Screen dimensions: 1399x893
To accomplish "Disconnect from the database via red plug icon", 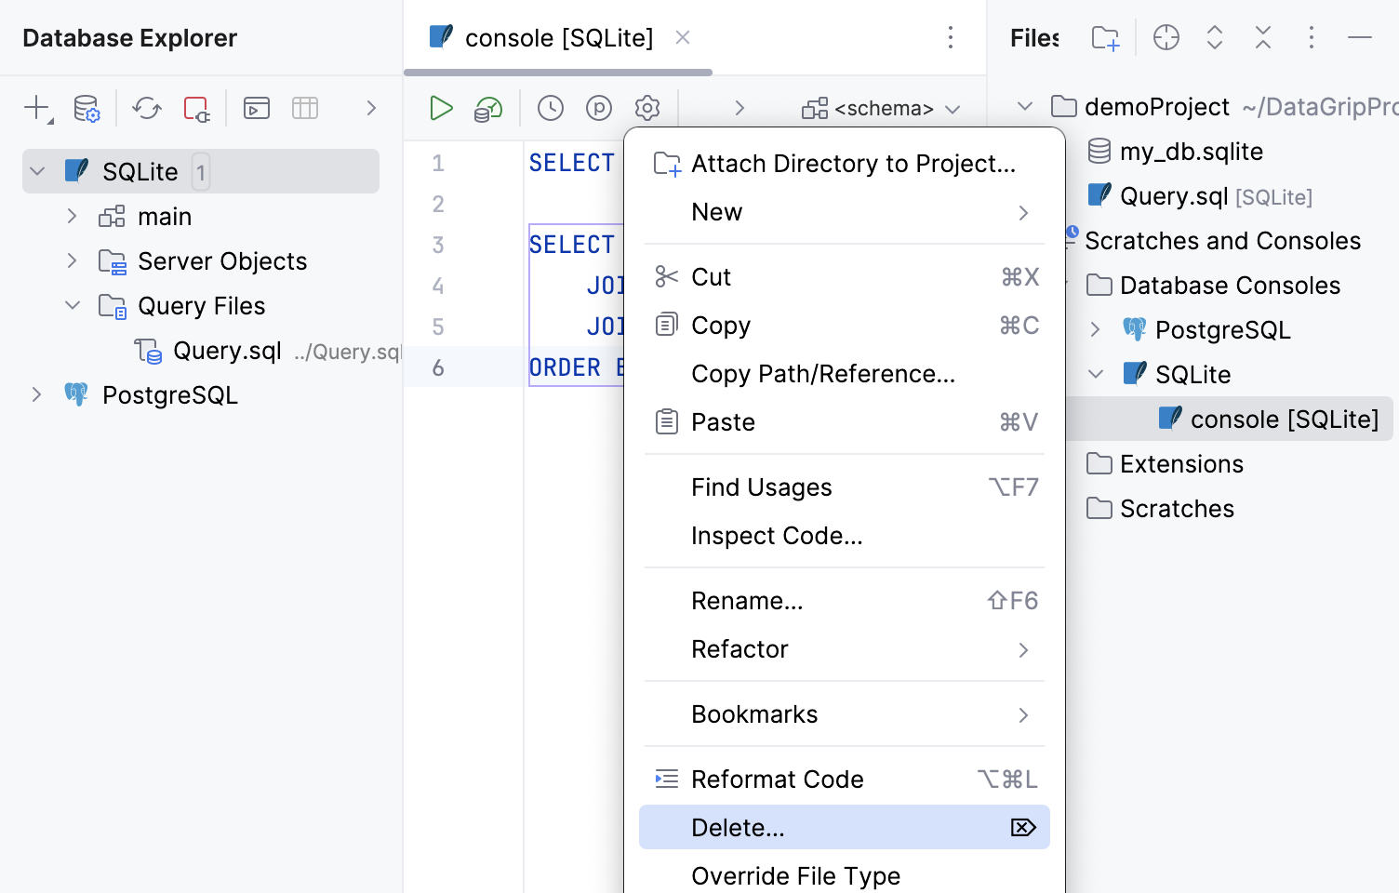I will coord(195,108).
